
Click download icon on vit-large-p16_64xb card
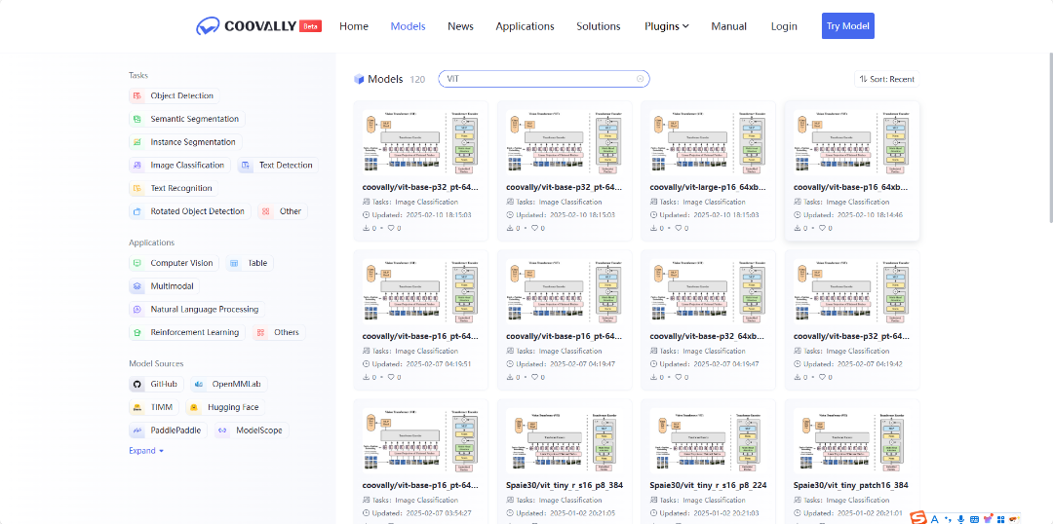653,228
